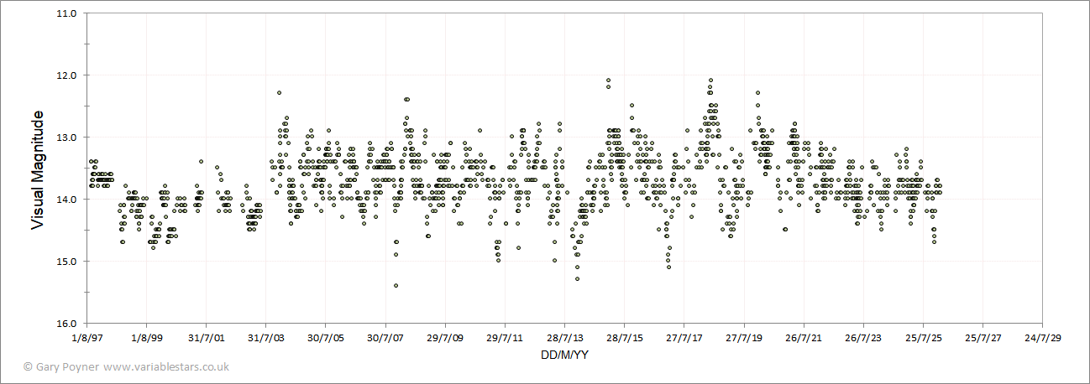Click the 26/7/21 date label

(x=803, y=338)
